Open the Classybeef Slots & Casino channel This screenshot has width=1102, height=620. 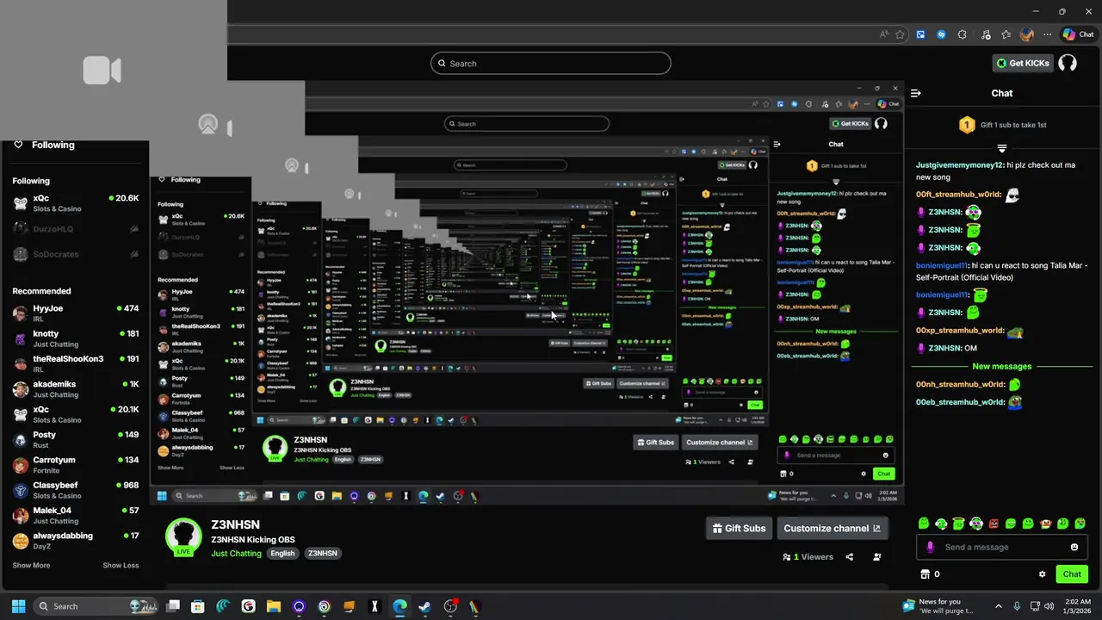tap(75, 490)
